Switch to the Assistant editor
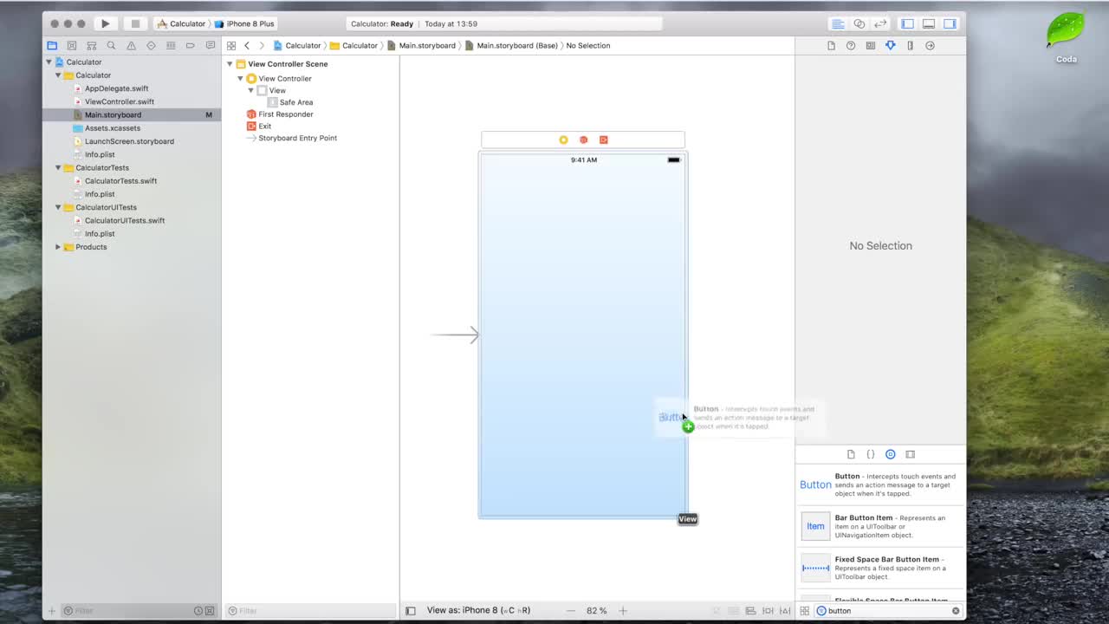This screenshot has height=624, width=1109. (859, 23)
